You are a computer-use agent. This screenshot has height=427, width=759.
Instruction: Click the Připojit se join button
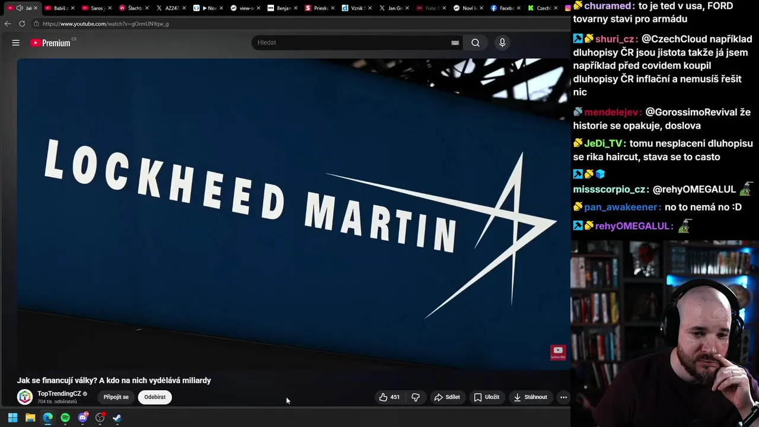[116, 397]
